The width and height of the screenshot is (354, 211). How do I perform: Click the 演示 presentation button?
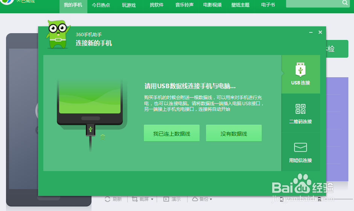[x=172, y=199]
